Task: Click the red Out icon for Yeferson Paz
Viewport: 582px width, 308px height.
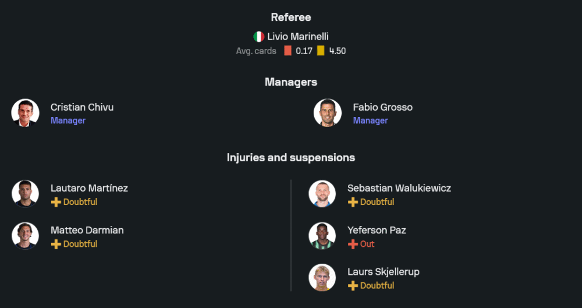Action: pyautogui.click(x=353, y=244)
